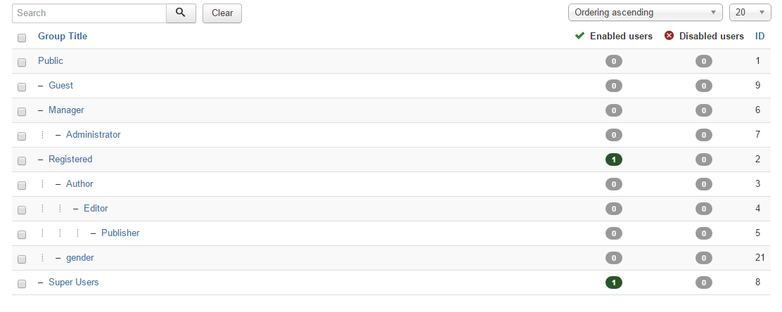
Task: Open the Author group link
Action: point(79,184)
